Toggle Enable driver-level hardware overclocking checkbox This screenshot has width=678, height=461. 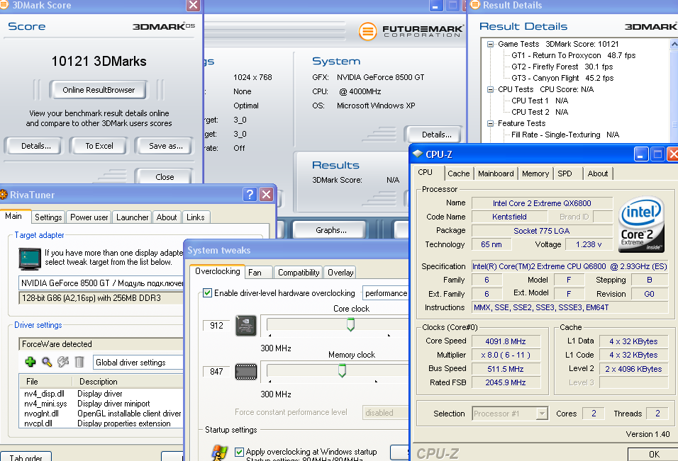(208, 293)
